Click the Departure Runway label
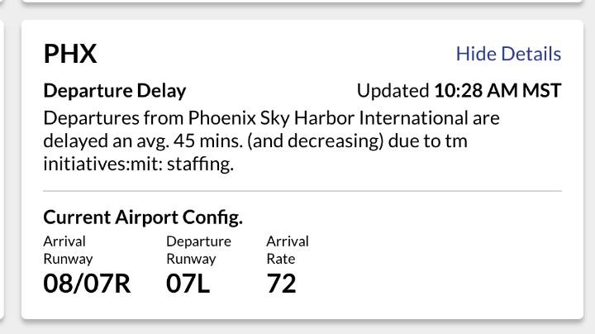This screenshot has height=334, width=595. click(198, 250)
